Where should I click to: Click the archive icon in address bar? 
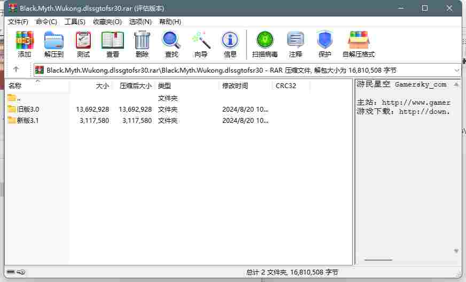39,70
